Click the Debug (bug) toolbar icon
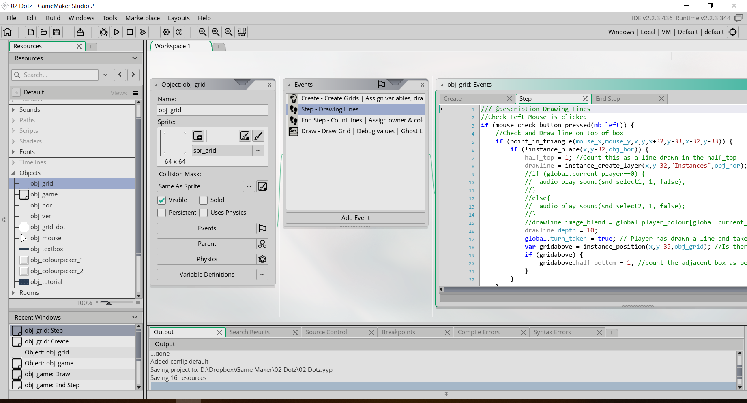 pyautogui.click(x=104, y=32)
